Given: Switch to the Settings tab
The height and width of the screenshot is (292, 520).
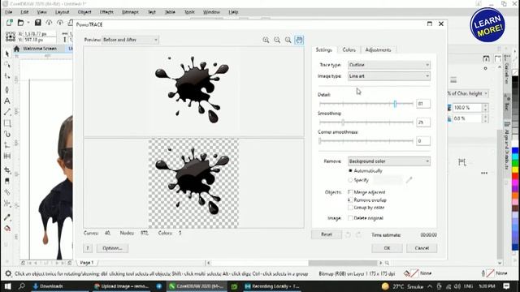Looking at the screenshot, I should tap(323, 49).
